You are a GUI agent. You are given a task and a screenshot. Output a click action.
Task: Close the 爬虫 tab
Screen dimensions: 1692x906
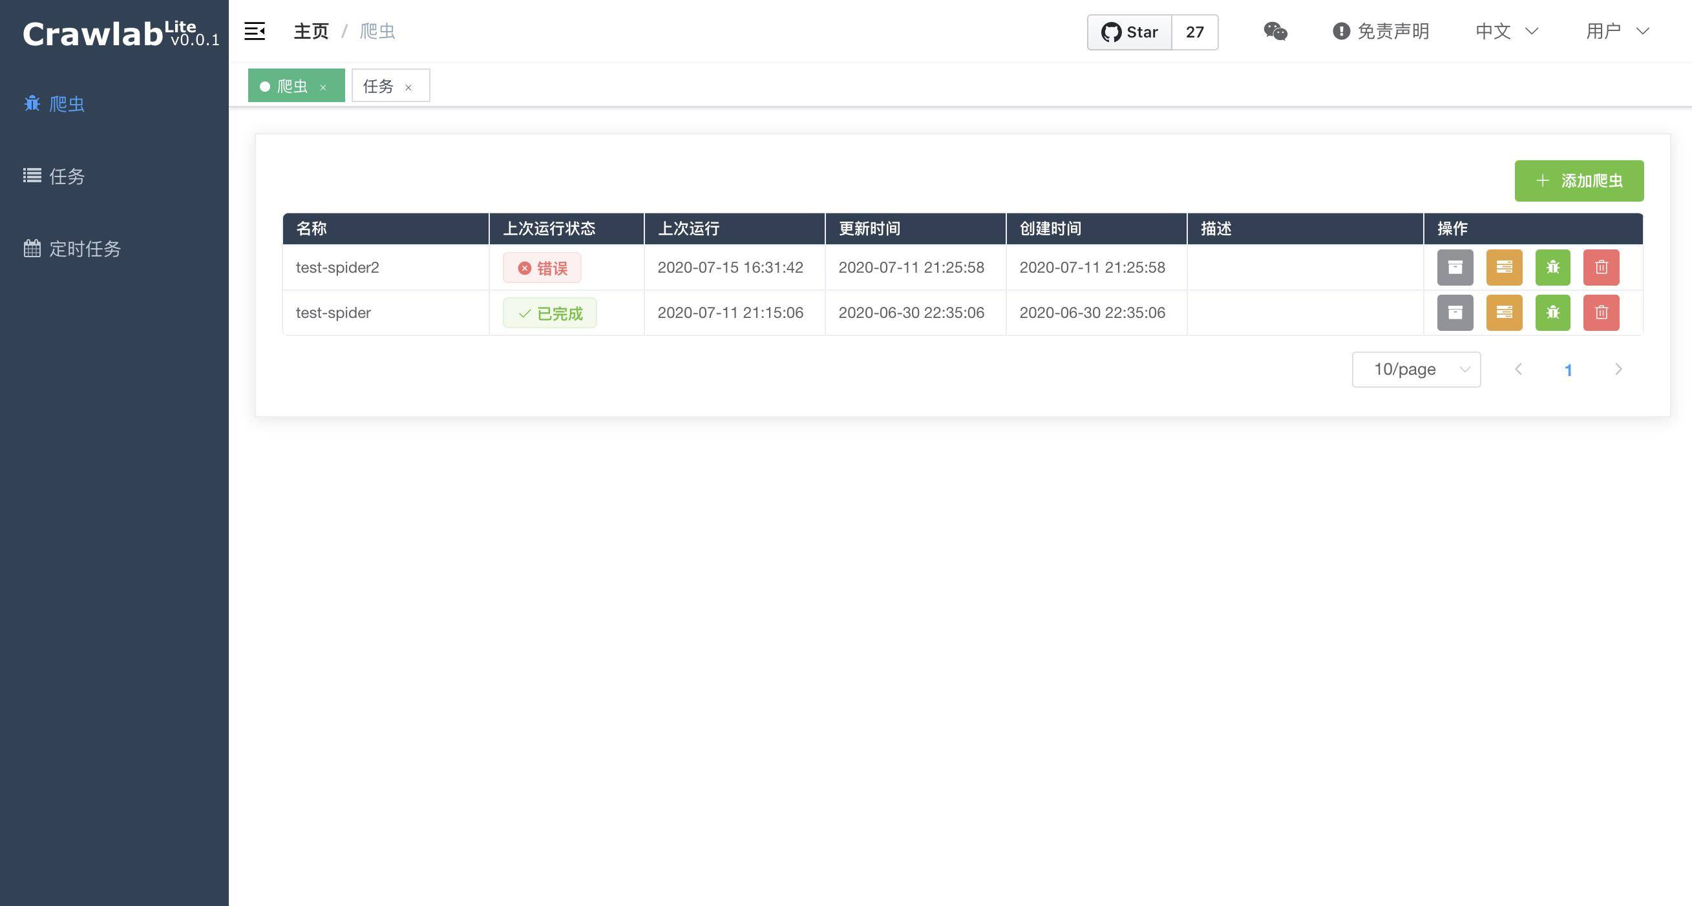[x=323, y=87]
